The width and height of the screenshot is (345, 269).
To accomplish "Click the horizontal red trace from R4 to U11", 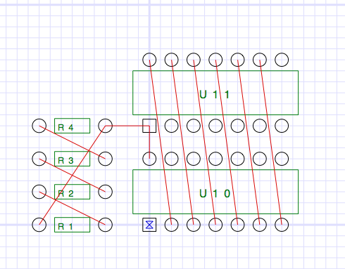I will (127, 126).
